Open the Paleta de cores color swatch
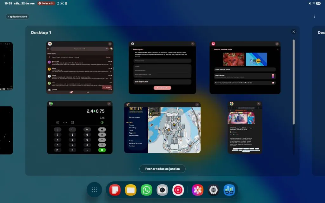 (x=273, y=76)
